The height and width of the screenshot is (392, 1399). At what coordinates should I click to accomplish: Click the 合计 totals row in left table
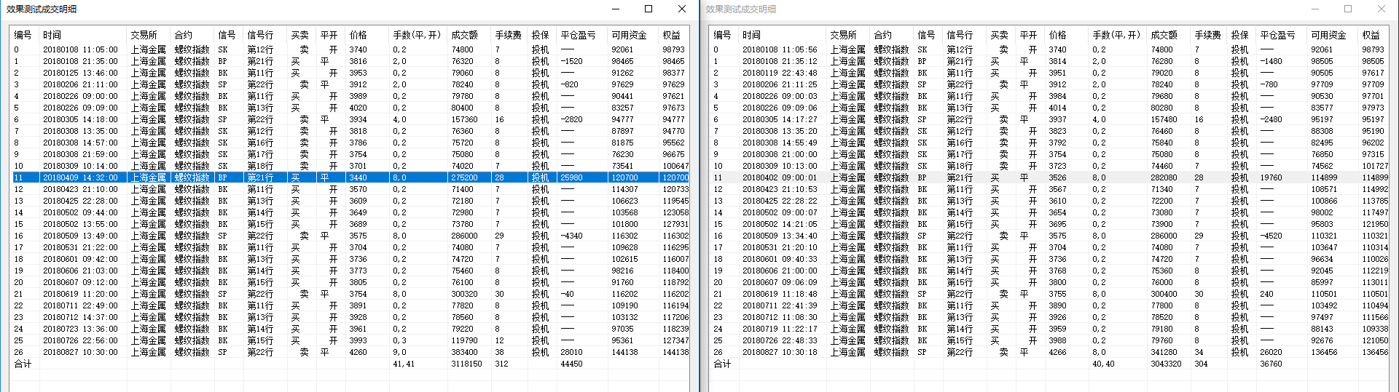point(23,364)
